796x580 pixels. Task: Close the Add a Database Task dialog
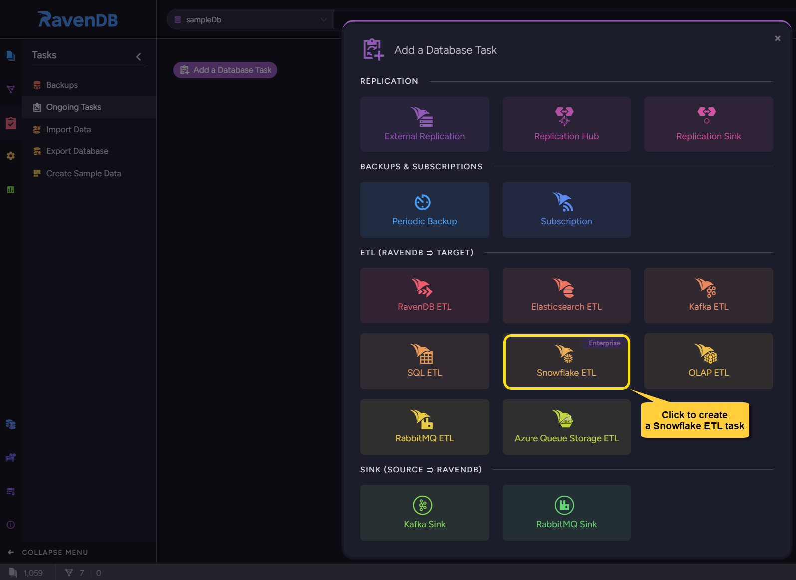[777, 38]
